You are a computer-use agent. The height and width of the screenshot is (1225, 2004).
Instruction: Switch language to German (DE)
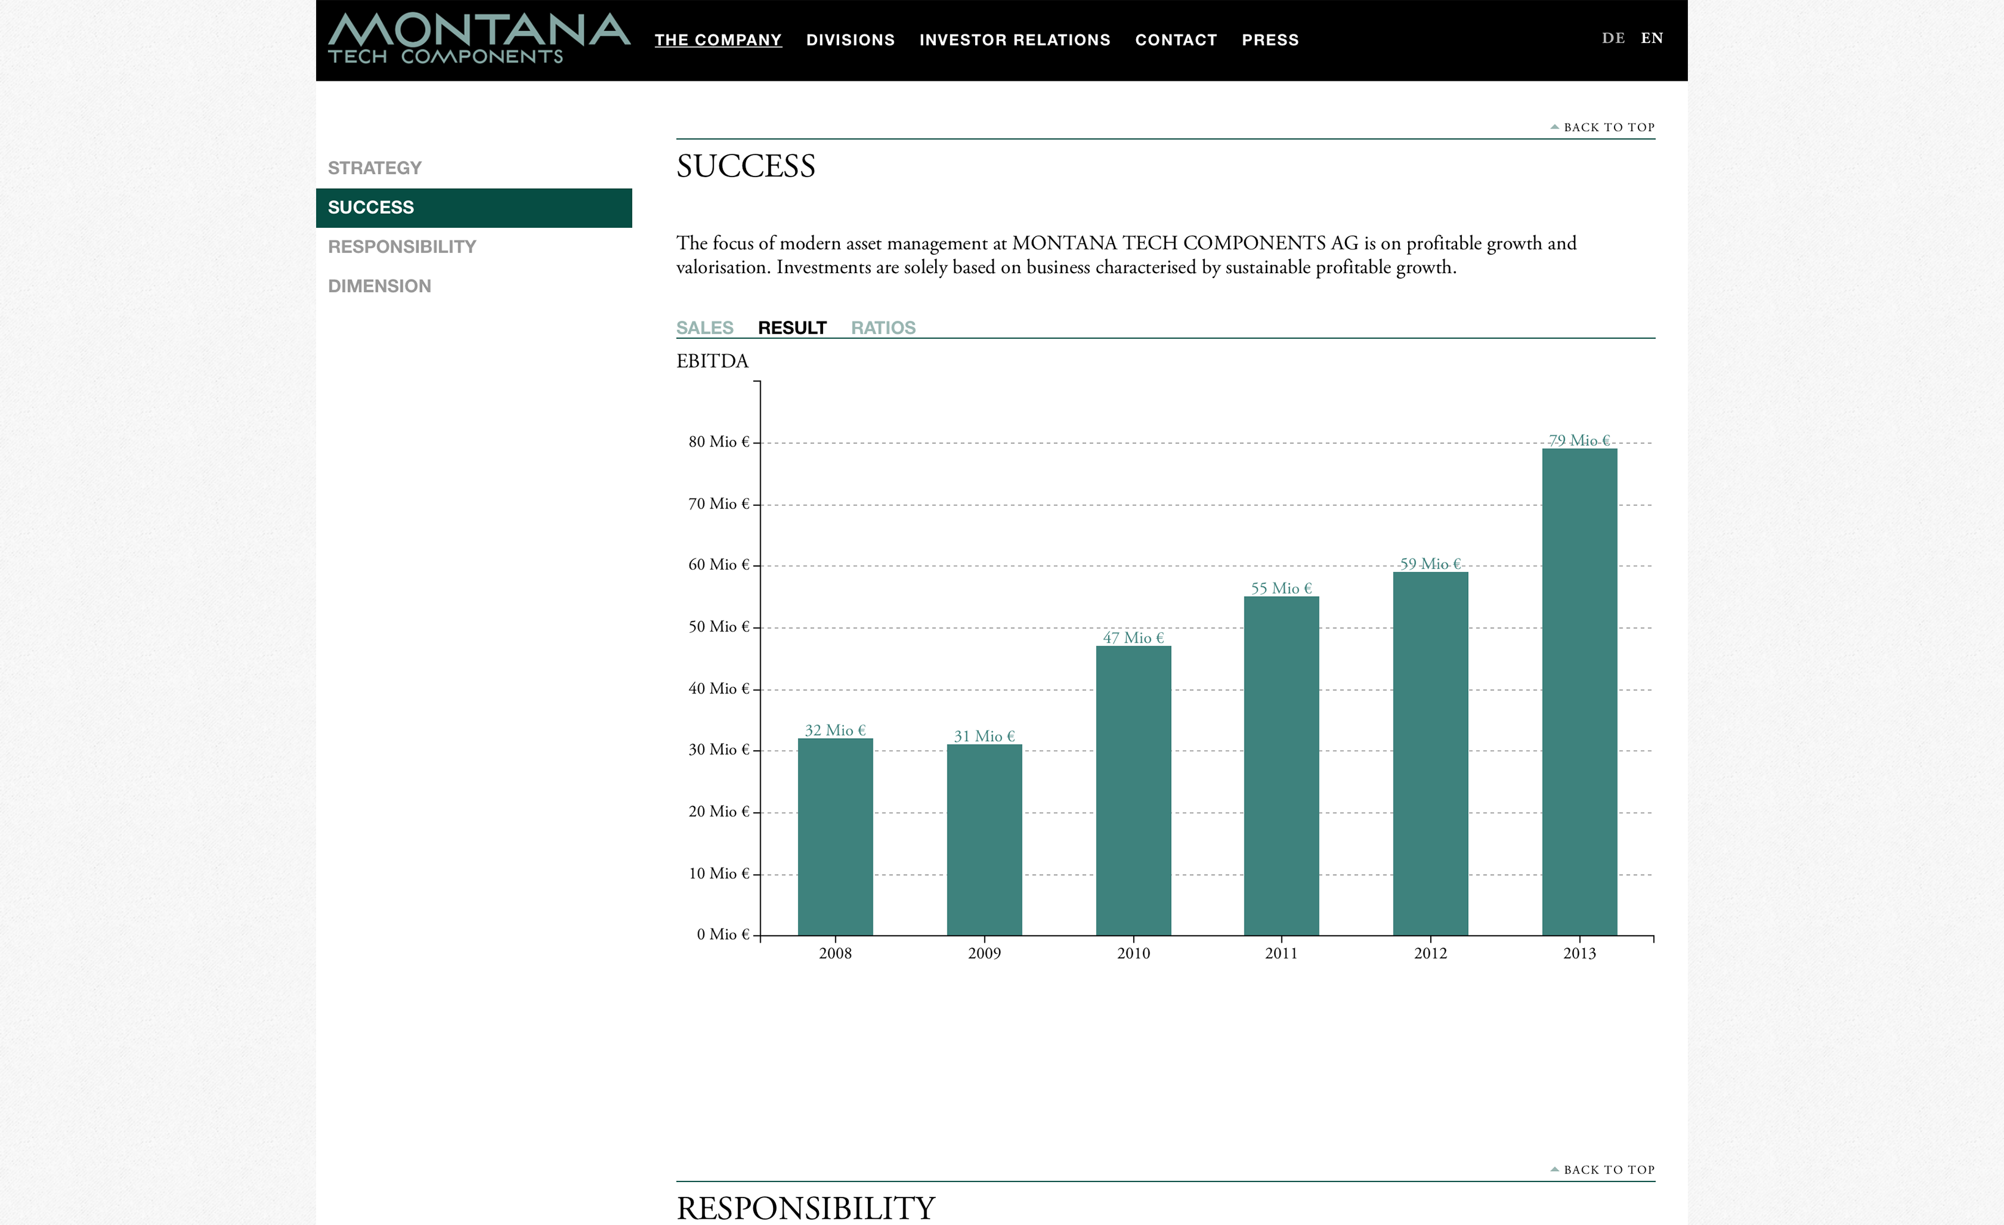[x=1613, y=38]
